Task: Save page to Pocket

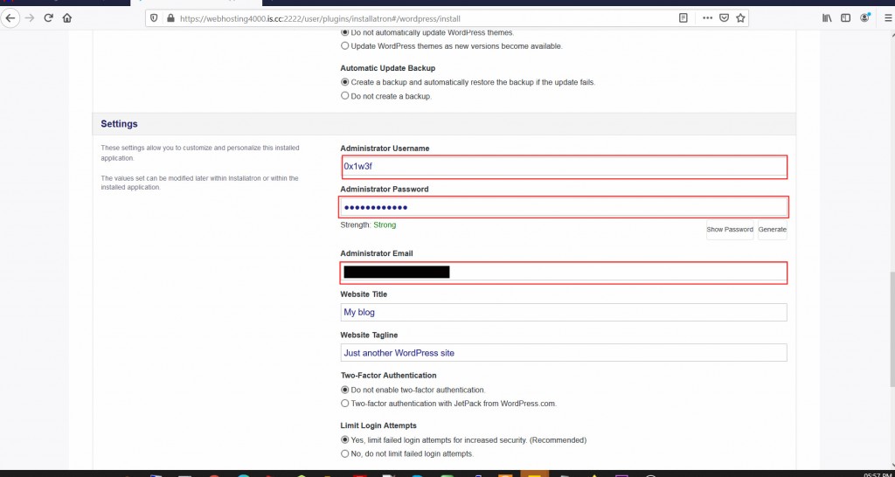Action: coord(724,18)
